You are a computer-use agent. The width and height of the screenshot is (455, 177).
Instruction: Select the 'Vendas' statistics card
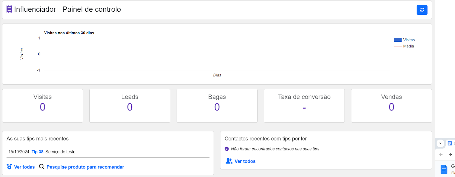pos(391,106)
